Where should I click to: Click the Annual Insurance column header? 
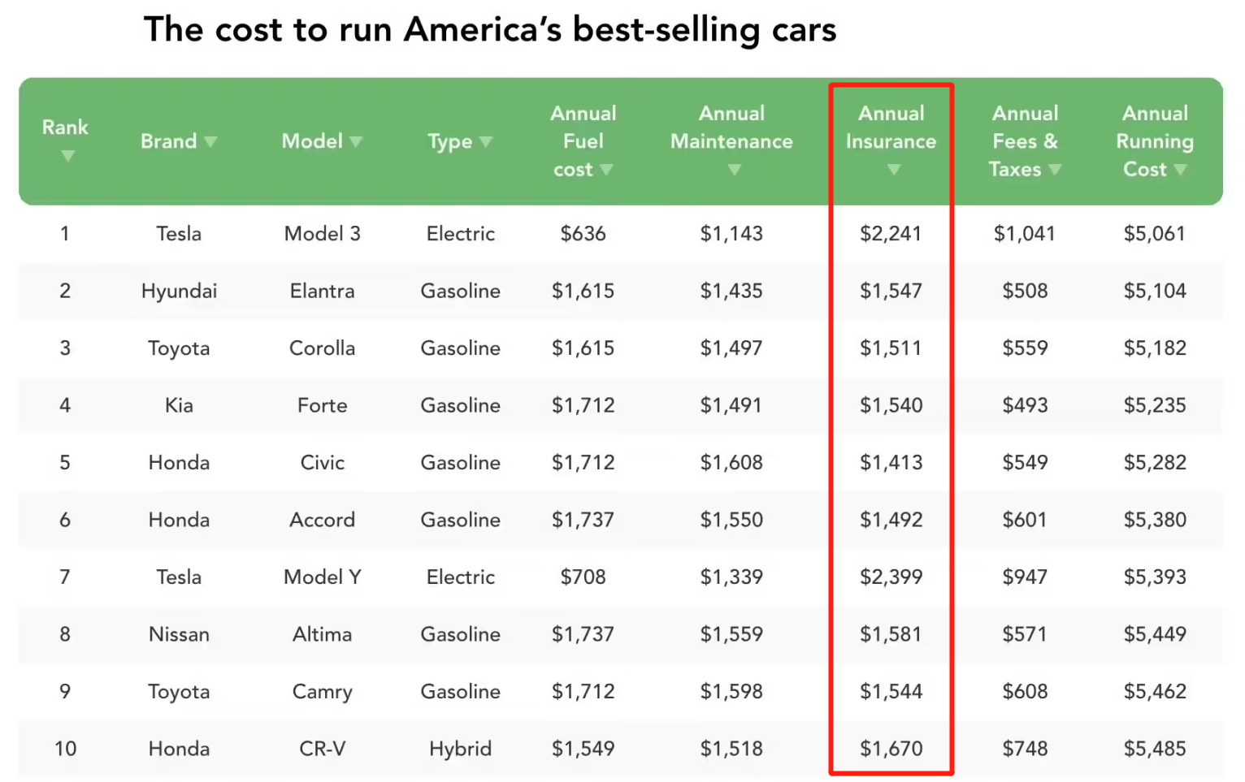pos(891,127)
